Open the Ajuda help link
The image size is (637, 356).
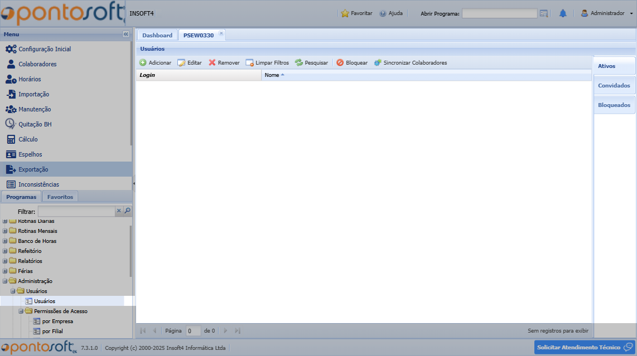click(391, 13)
